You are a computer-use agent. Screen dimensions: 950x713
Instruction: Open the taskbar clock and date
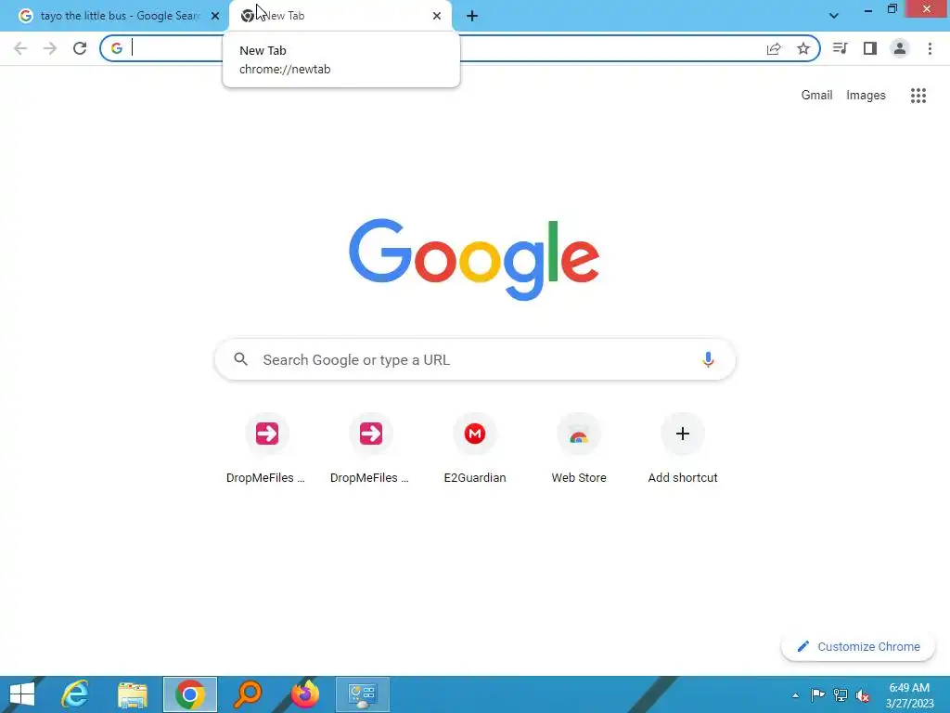click(x=909, y=694)
